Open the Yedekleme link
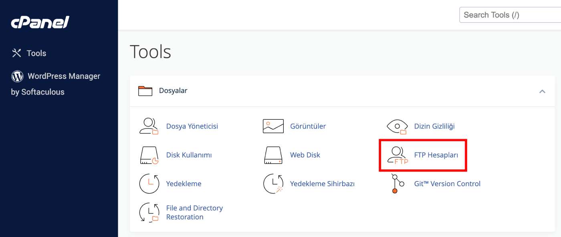Image resolution: width=561 pixels, height=237 pixels. pos(184,184)
